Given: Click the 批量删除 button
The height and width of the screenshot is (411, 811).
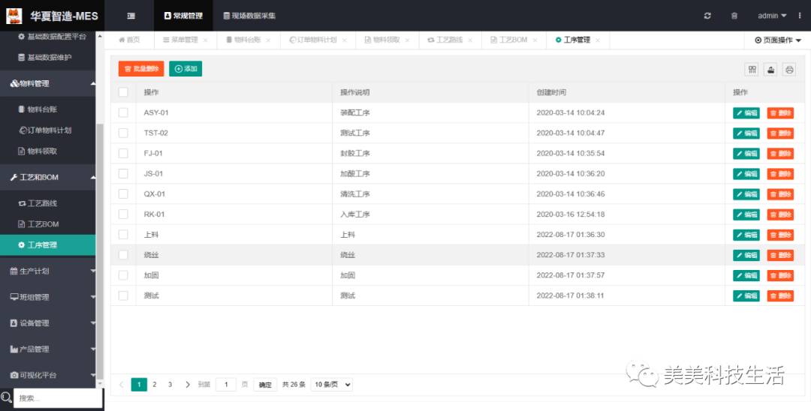Looking at the screenshot, I should 141,69.
